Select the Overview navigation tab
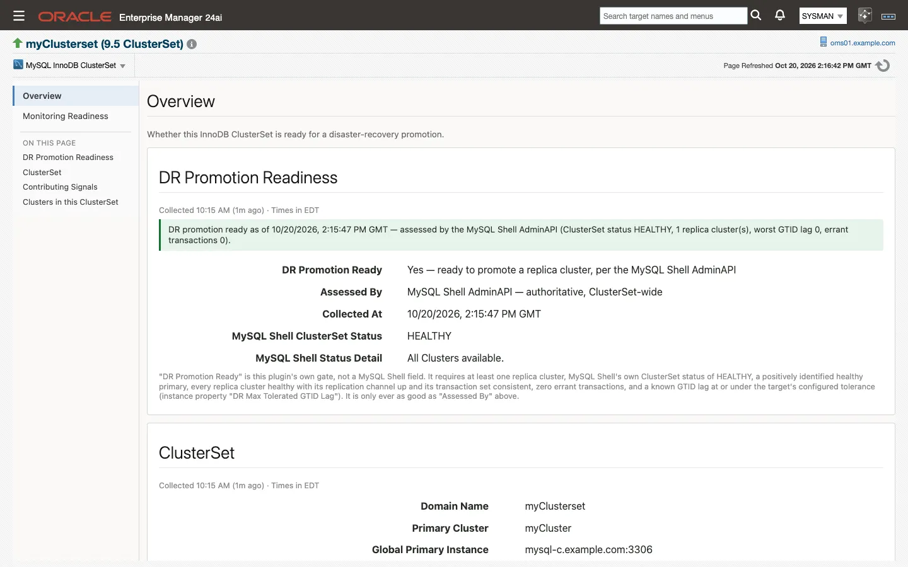This screenshot has height=567, width=908. [76, 96]
